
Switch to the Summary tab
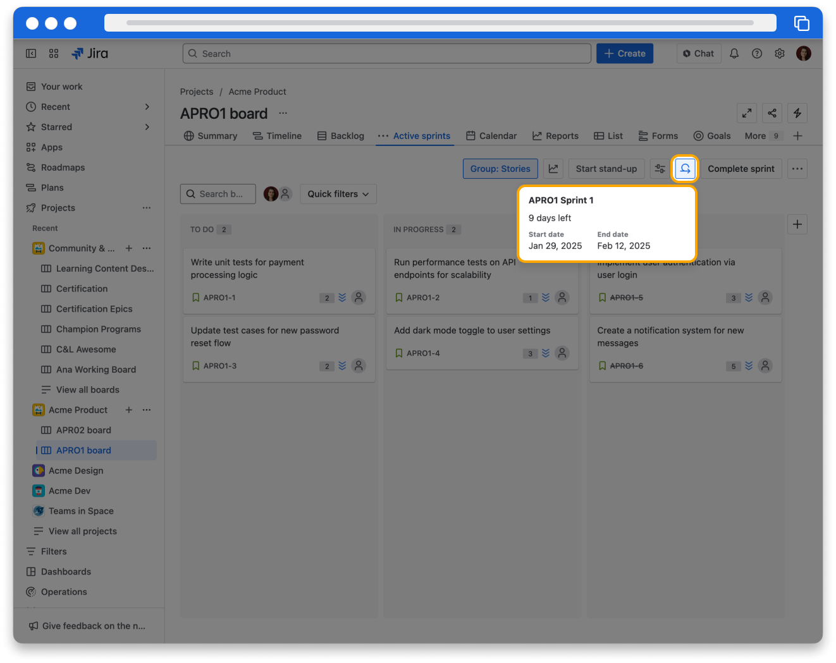tap(211, 136)
